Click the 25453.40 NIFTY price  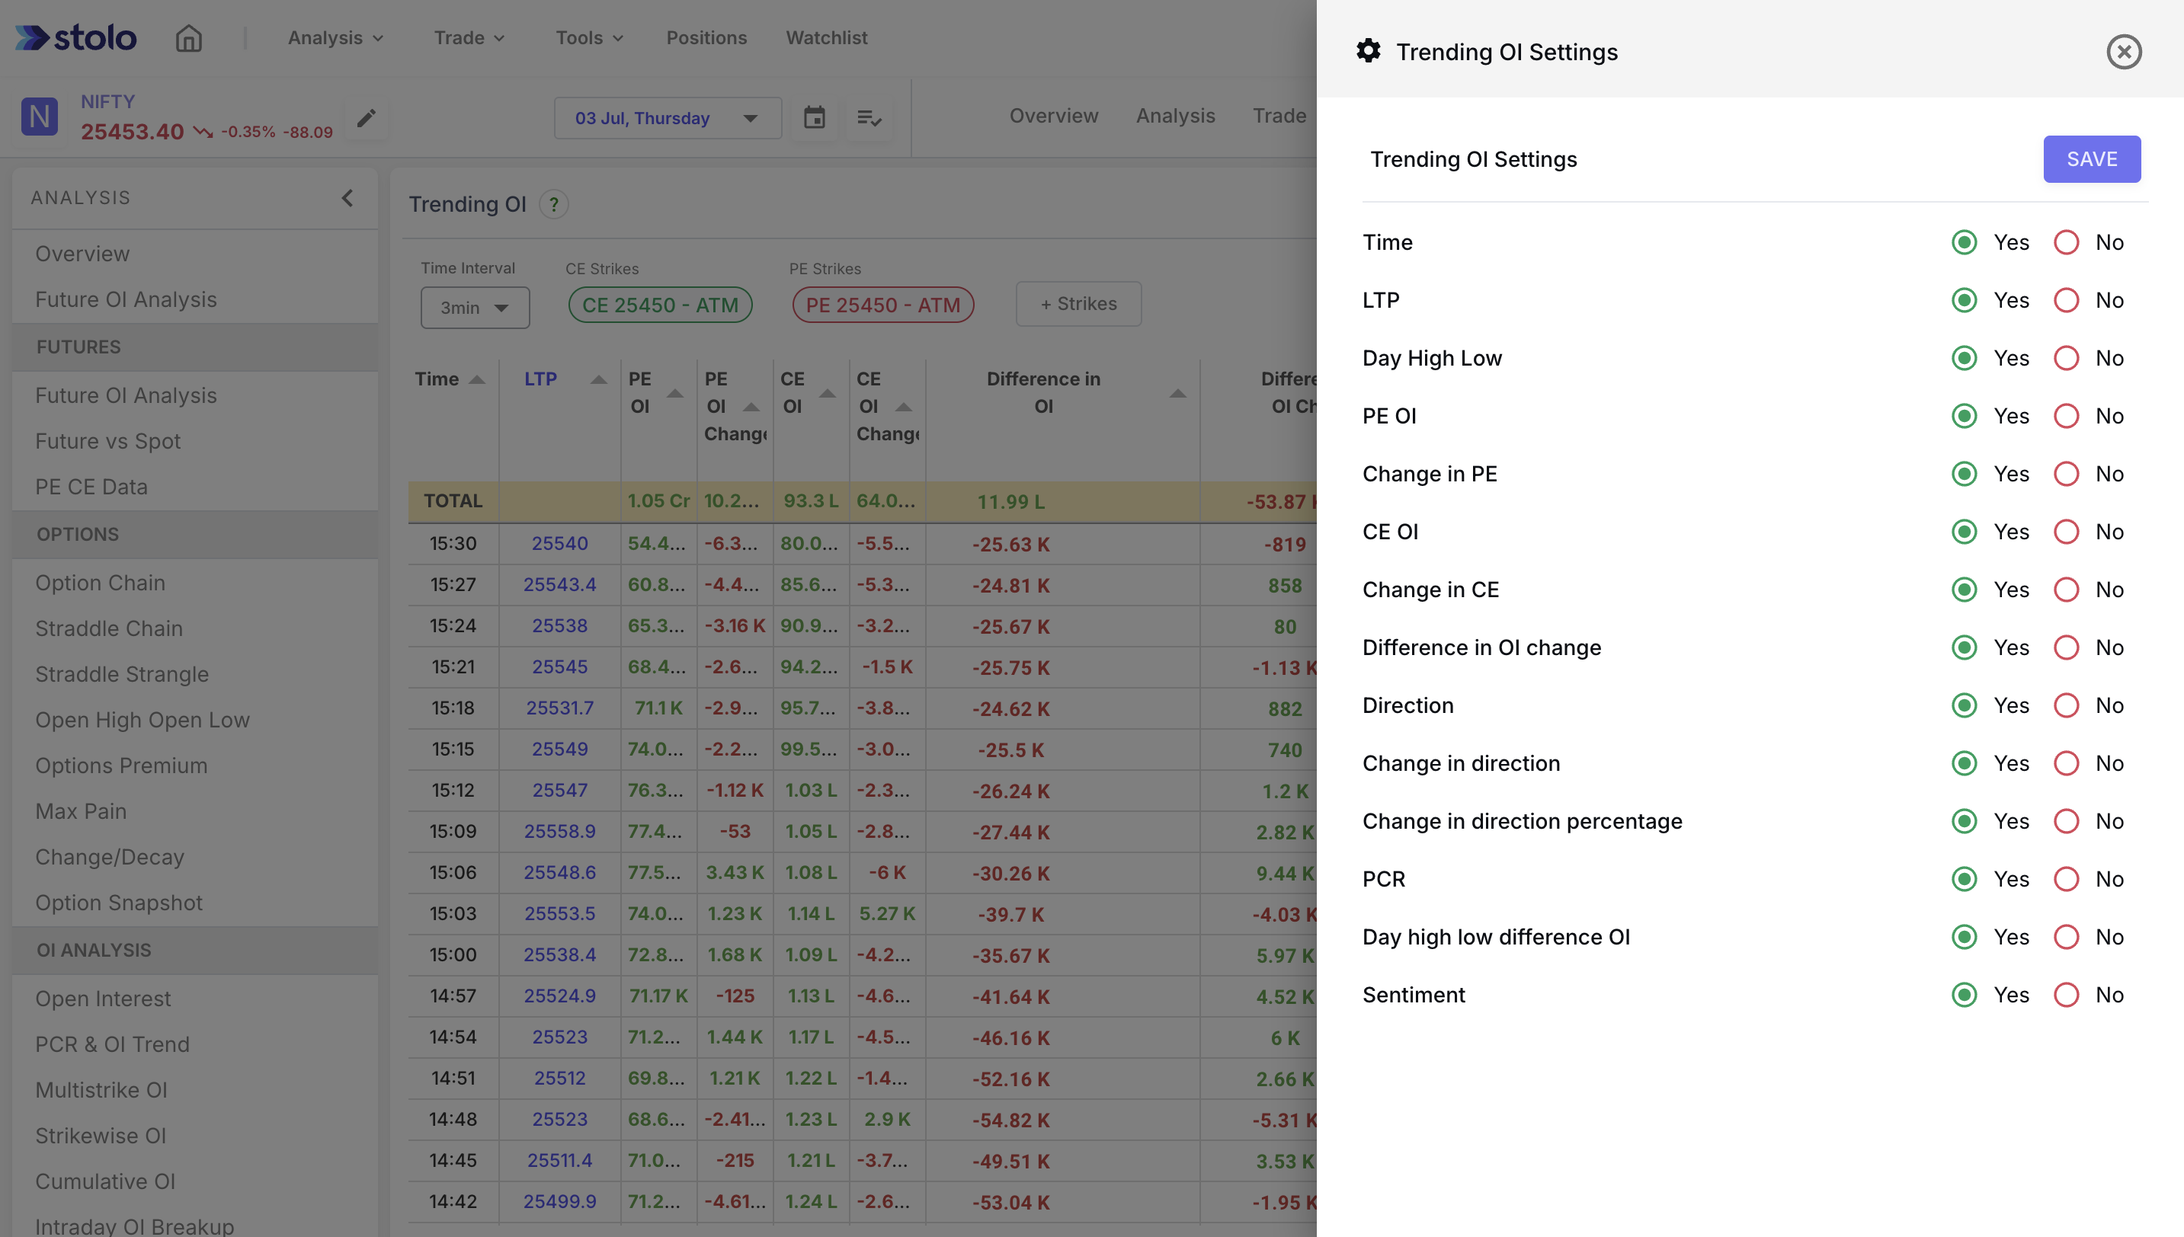132,132
